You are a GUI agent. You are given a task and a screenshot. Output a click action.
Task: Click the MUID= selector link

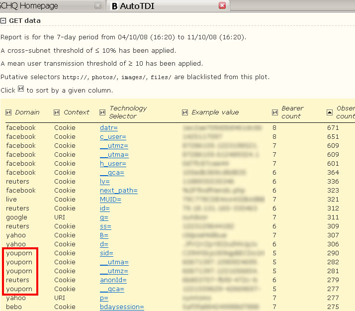tap(110, 200)
